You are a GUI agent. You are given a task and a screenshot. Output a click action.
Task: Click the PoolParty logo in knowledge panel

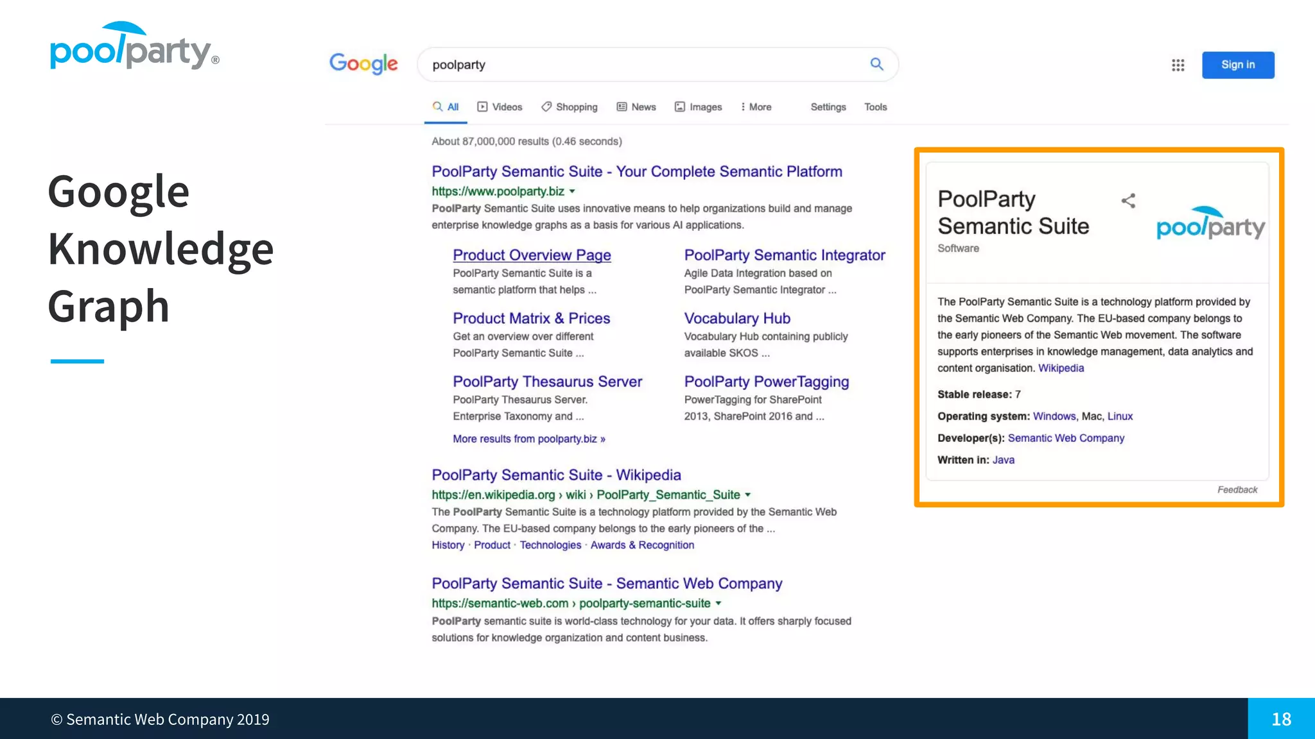[x=1210, y=223]
